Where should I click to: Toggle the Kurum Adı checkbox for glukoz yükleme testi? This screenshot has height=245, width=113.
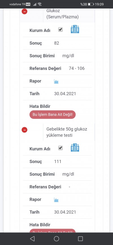pyautogui.click(x=60, y=148)
